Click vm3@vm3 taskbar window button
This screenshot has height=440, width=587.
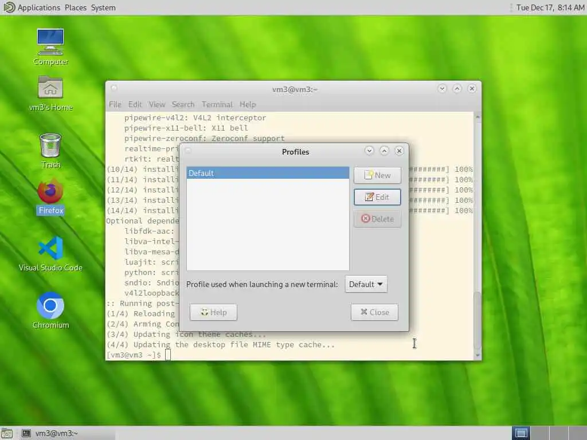tap(66, 433)
